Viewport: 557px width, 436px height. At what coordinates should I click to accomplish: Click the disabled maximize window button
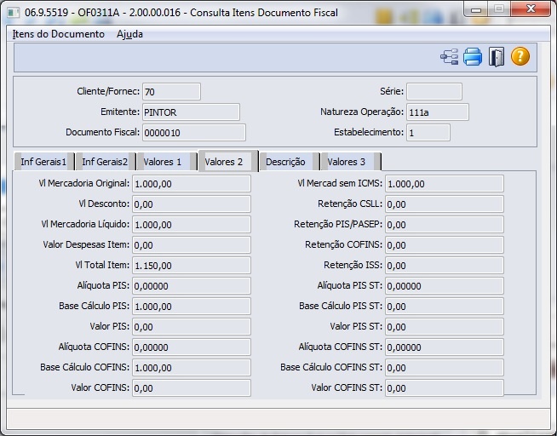[499, 9]
